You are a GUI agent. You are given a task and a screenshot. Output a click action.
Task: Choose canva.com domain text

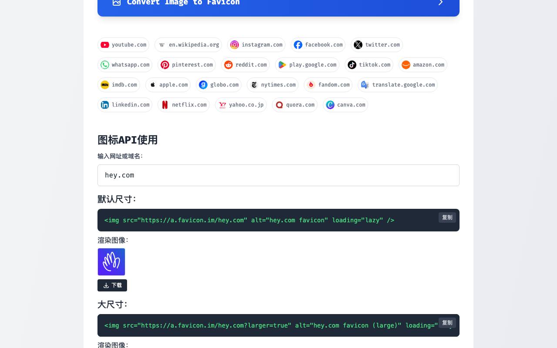351,105
